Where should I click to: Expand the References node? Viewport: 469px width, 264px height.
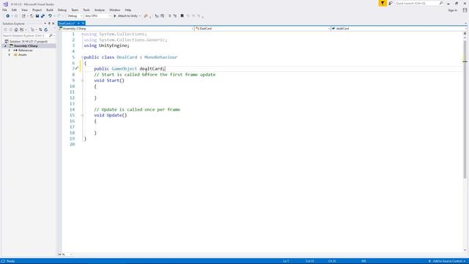click(x=10, y=51)
